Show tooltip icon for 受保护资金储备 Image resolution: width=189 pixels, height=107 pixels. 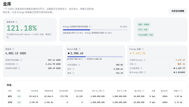pyautogui.click(x=21, y=60)
